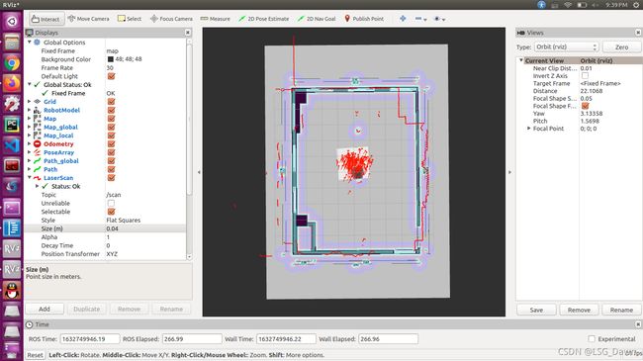The width and height of the screenshot is (643, 361).
Task: Expand the Focal Point property
Action: click(x=528, y=129)
